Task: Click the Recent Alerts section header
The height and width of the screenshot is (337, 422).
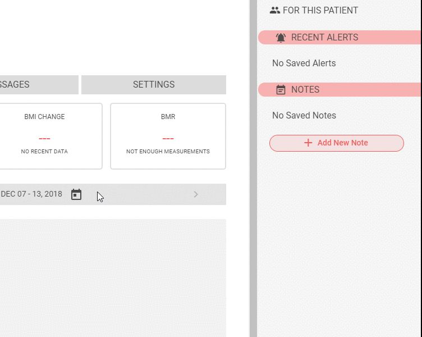Action: [340, 37]
